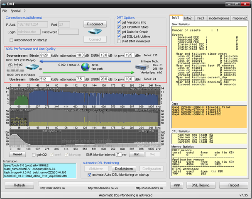The width and height of the screenshot is (252, 199).
Task: Click the progress bar beside Refresh
Action: 102,184
